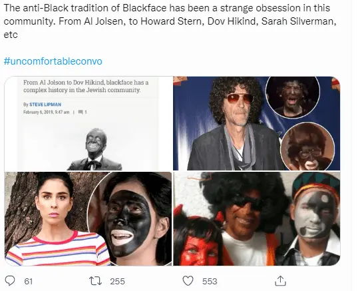Click the upper circular inset photo
This screenshot has height=291, width=362.
[x=293, y=97]
